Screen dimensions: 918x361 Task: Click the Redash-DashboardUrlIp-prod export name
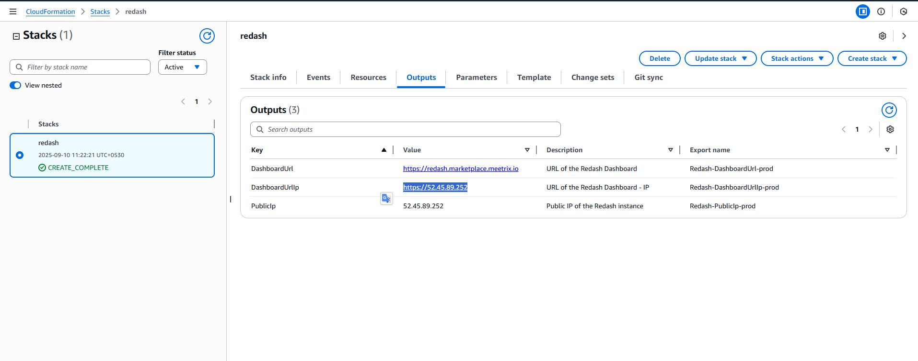(734, 187)
